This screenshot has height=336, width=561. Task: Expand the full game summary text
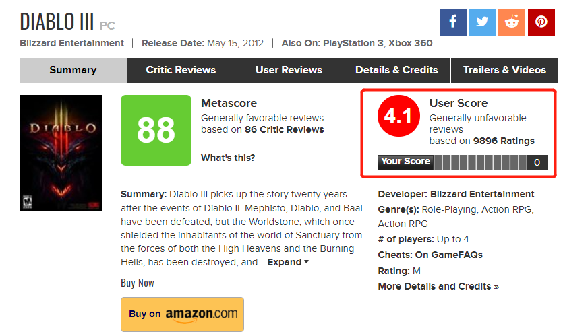click(289, 262)
